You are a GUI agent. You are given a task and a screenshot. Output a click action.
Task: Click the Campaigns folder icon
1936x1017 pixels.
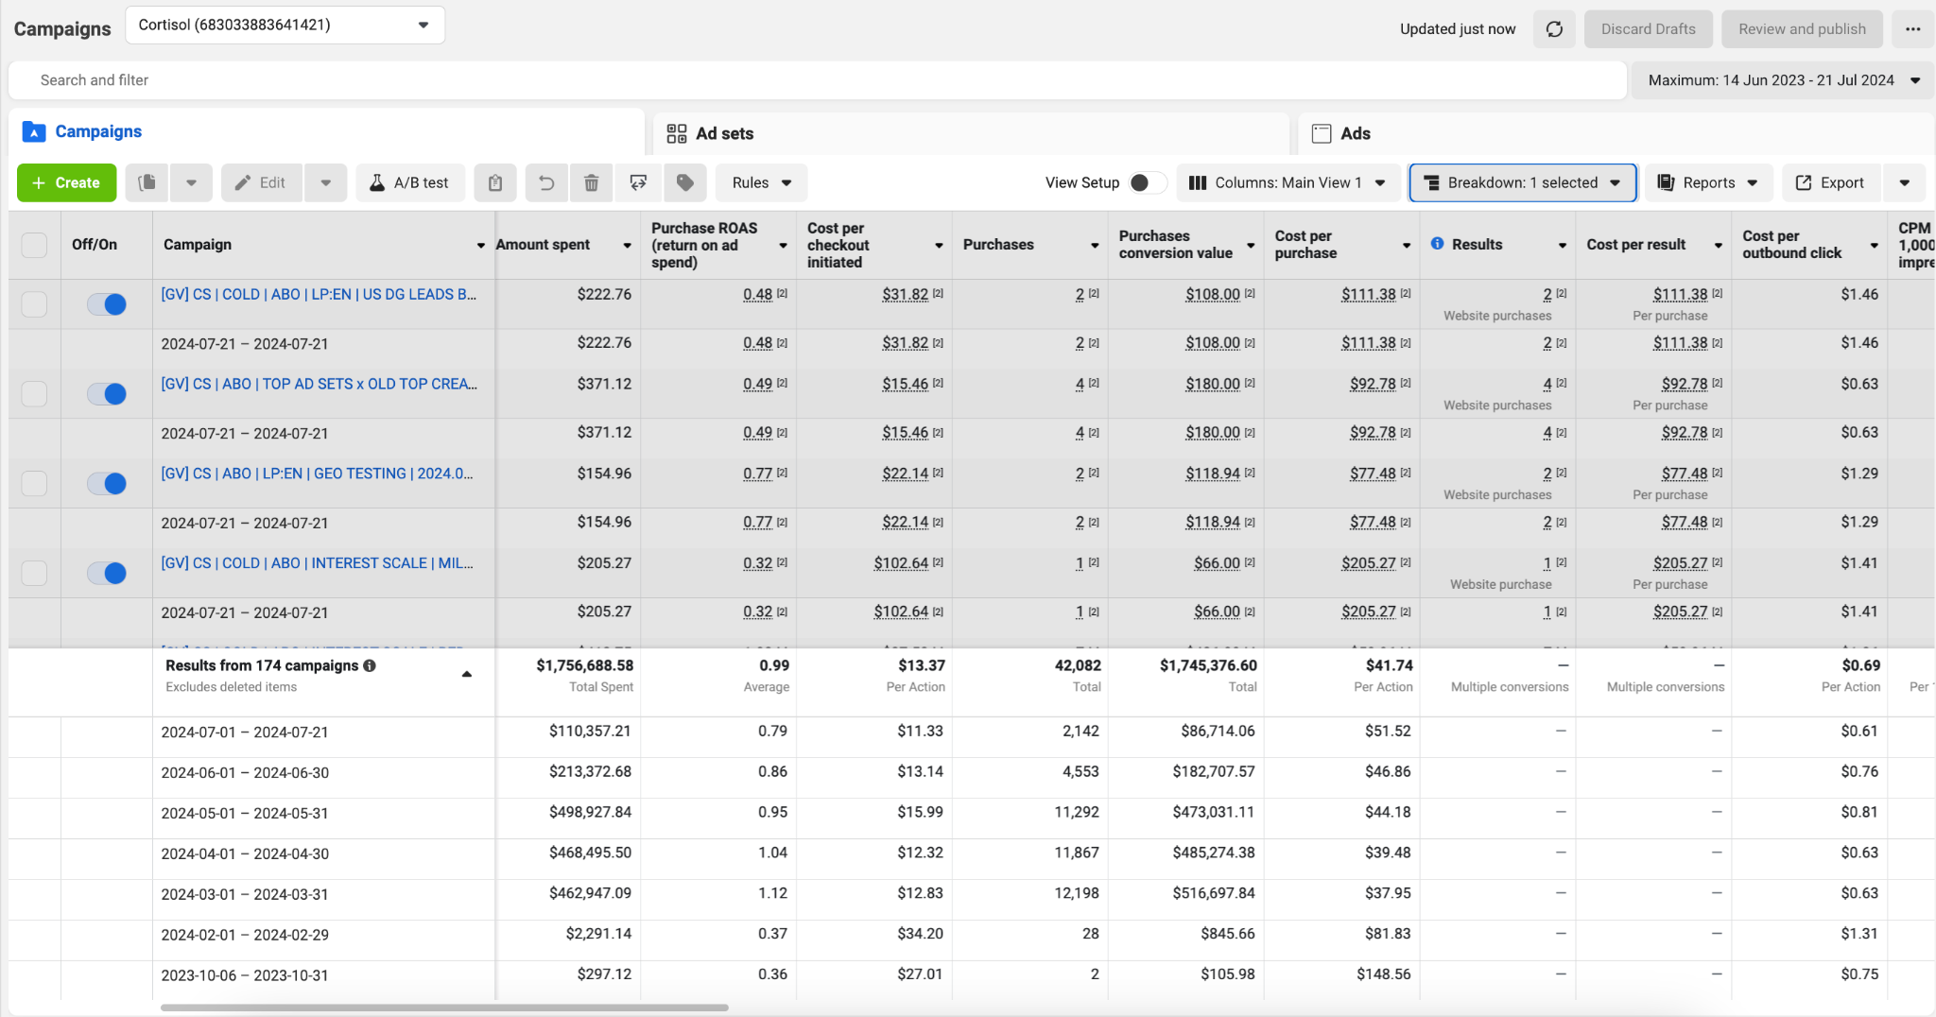click(x=34, y=131)
